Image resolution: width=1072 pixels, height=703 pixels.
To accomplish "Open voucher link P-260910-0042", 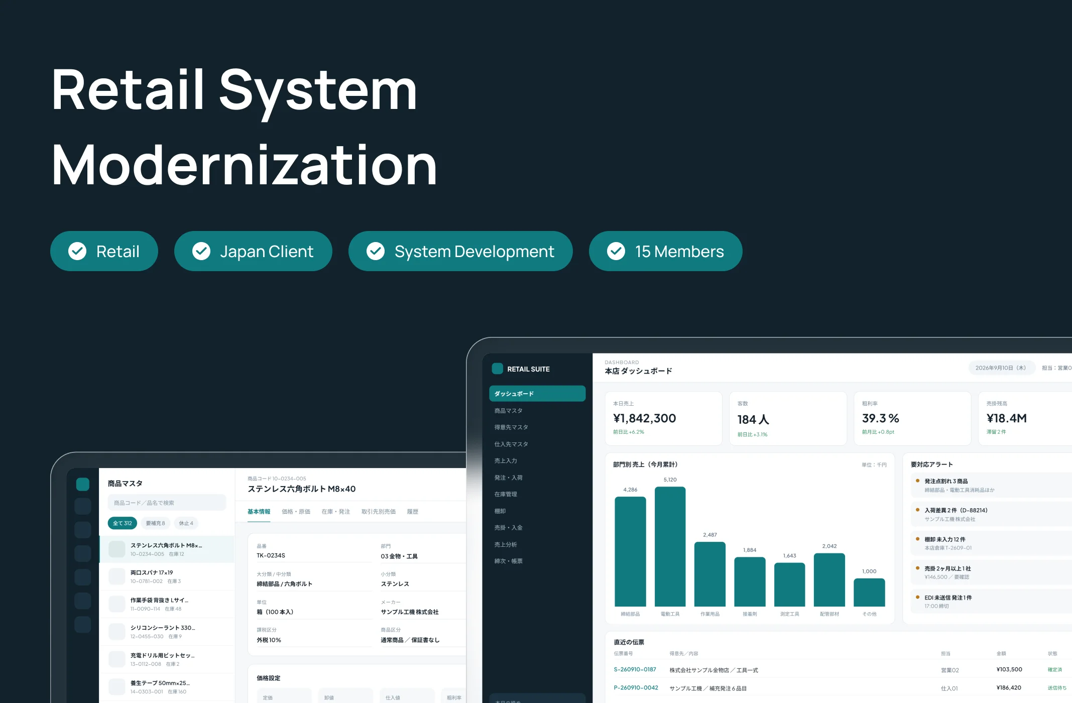I will pos(636,688).
